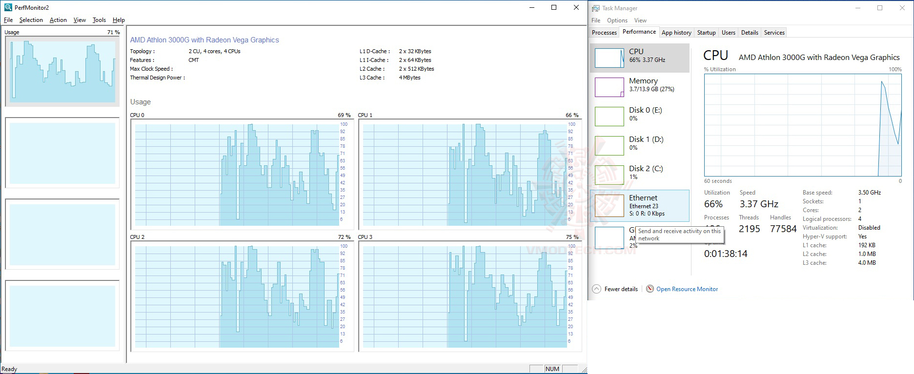The width and height of the screenshot is (914, 374).
Task: Select the Disk 0 (E:) sidebar entry
Action: point(640,117)
